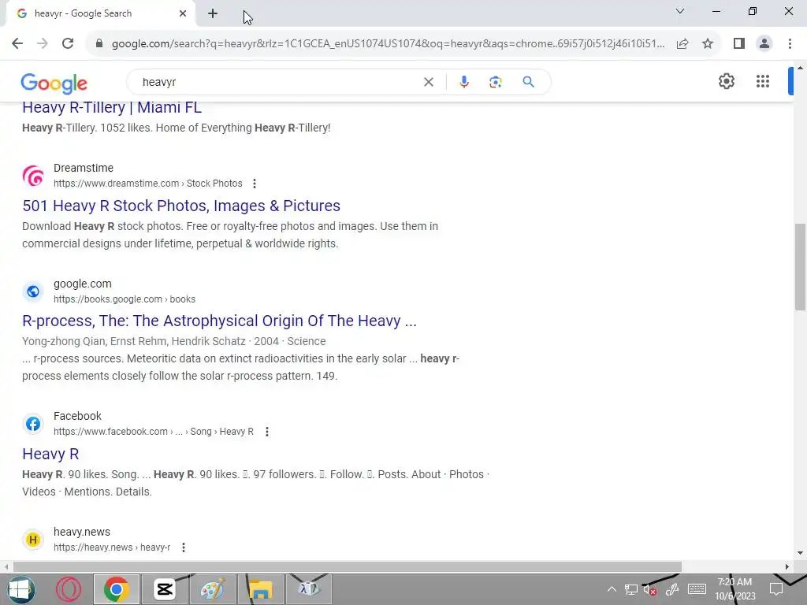Open a new browser tab

(213, 14)
